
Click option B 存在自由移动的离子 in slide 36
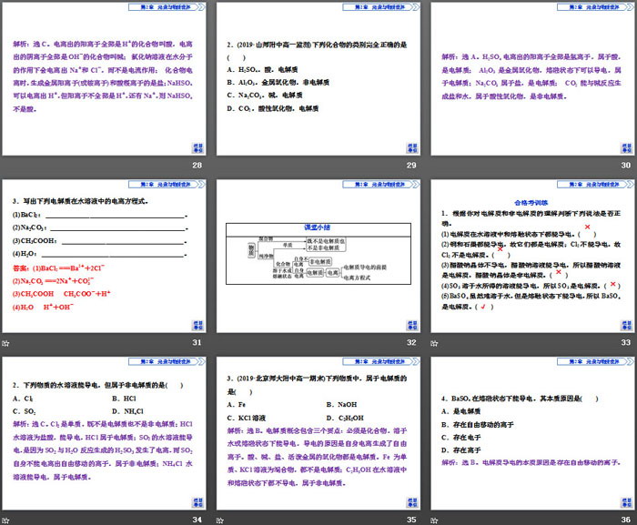click(x=478, y=425)
